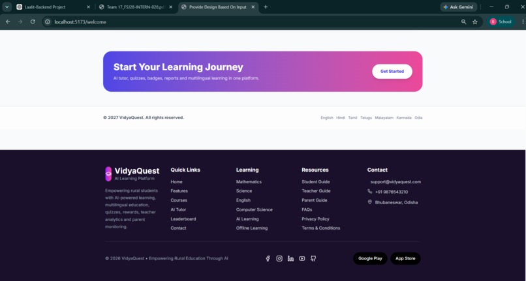Open a new tab with the plus icon
The width and height of the screenshot is (526, 281).
pyautogui.click(x=266, y=7)
